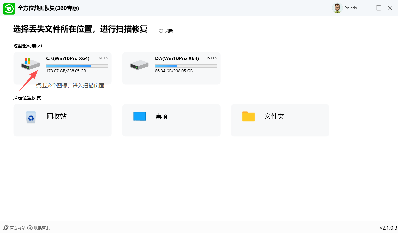Click the smiley icon beside 联系客服
This screenshot has height=233, width=398.
tap(30, 228)
